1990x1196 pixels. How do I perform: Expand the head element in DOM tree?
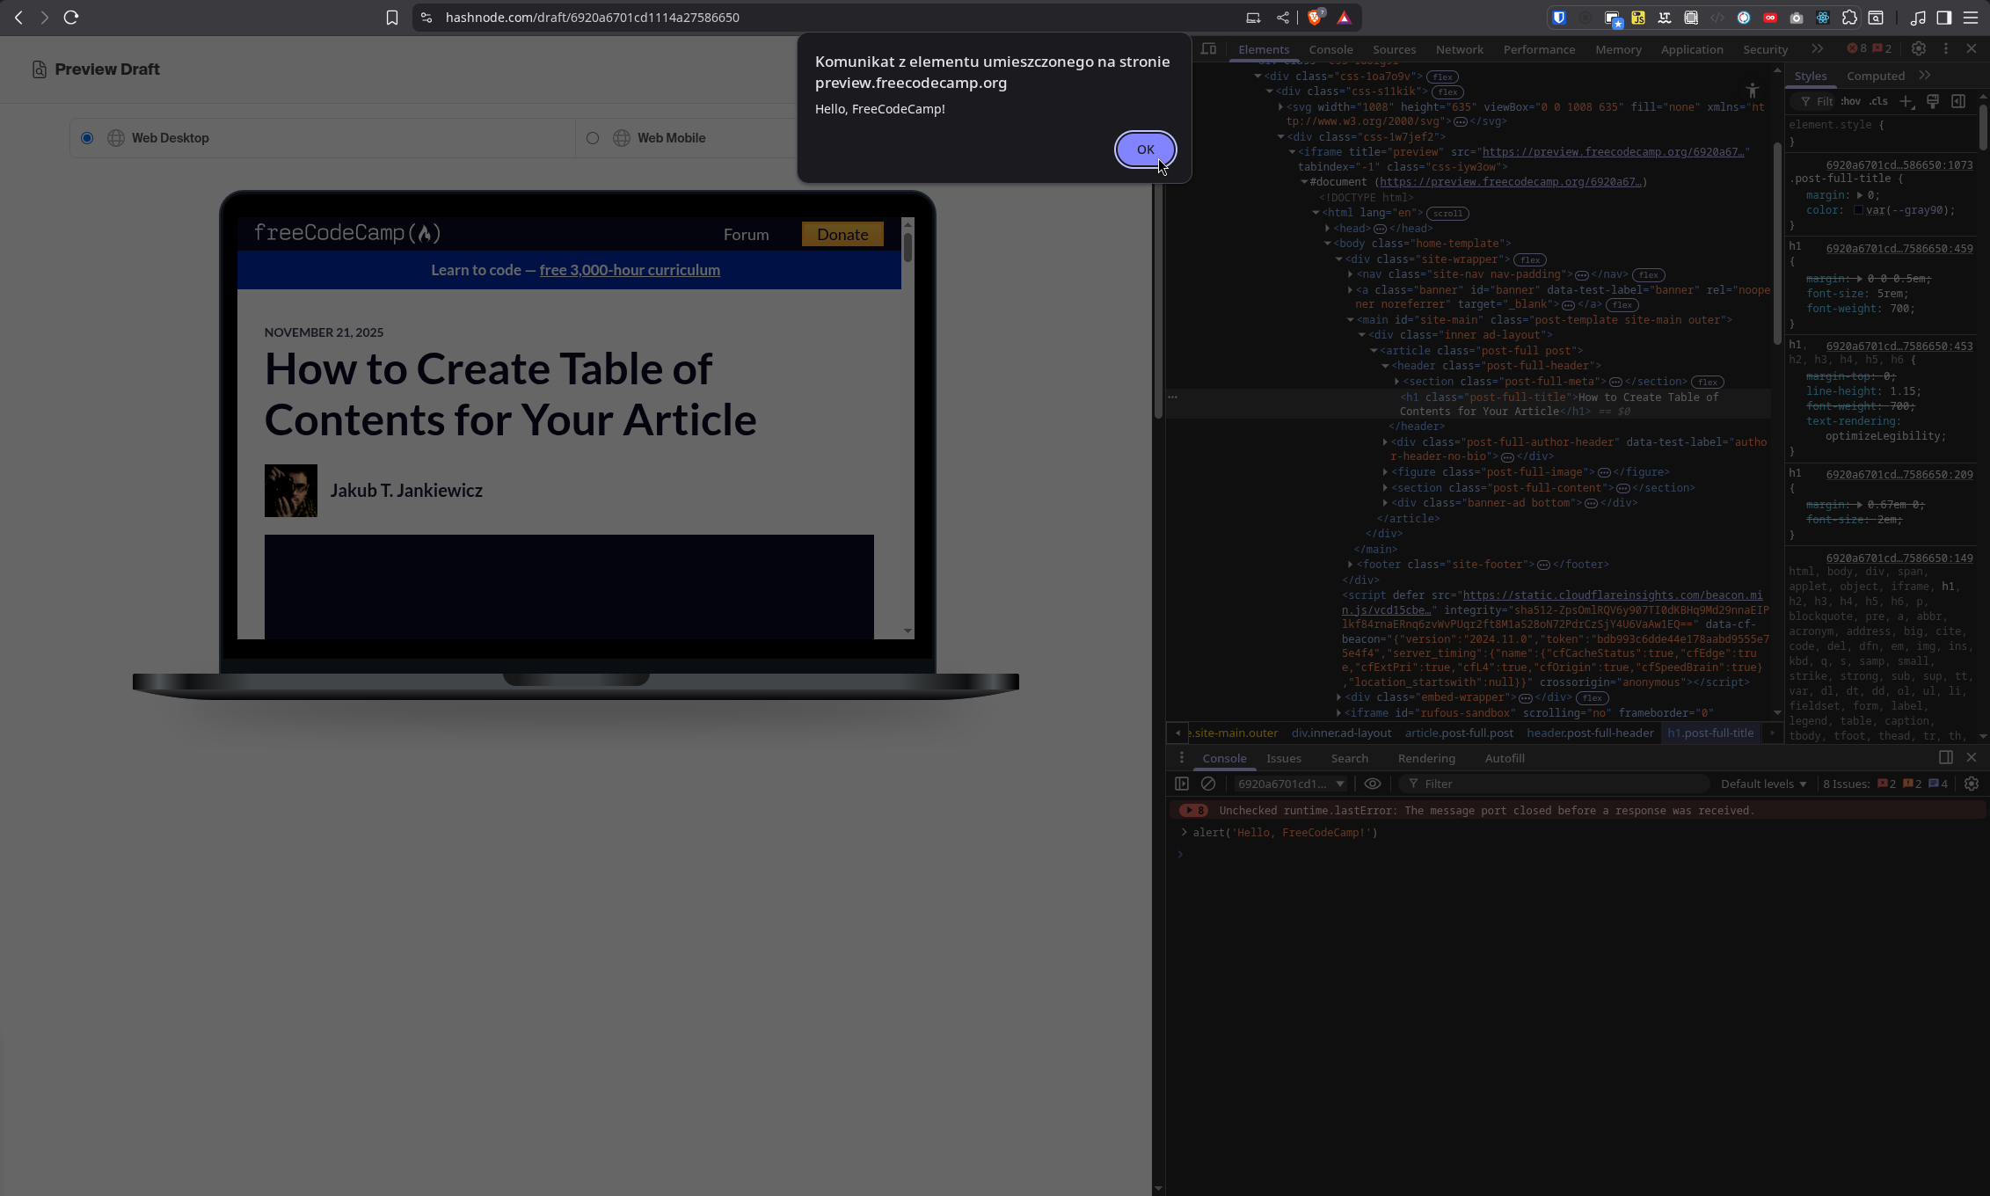[1328, 229]
